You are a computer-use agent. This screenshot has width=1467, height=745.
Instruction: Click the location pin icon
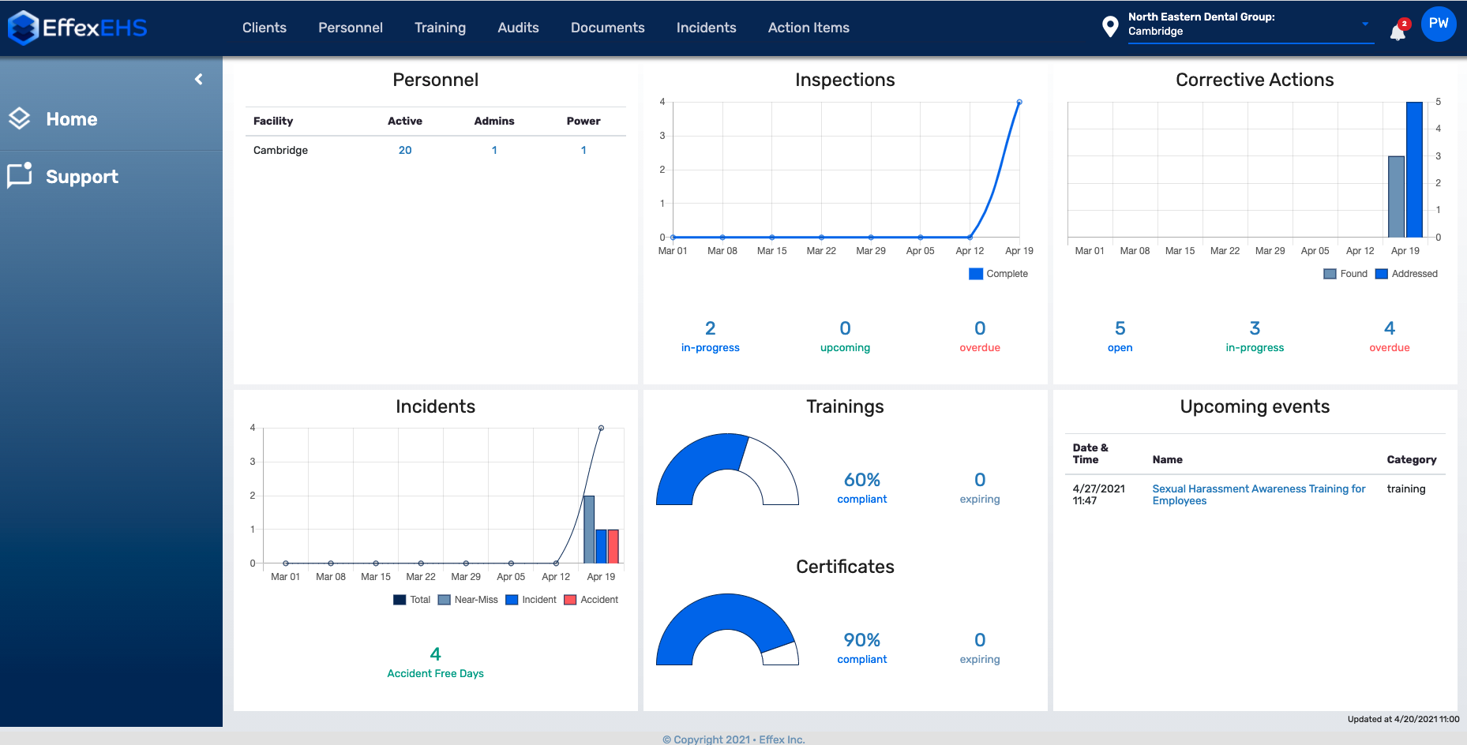pos(1112,25)
